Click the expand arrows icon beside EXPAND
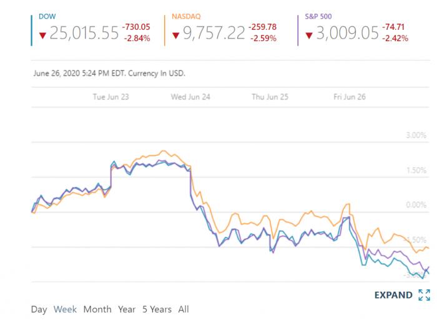 pyautogui.click(x=425, y=295)
